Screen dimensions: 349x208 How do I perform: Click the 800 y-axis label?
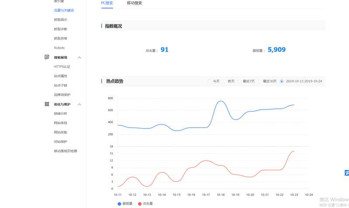tap(111, 98)
